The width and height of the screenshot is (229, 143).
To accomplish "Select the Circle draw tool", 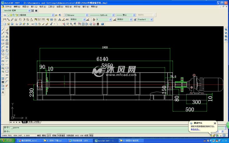I will point(3,50).
